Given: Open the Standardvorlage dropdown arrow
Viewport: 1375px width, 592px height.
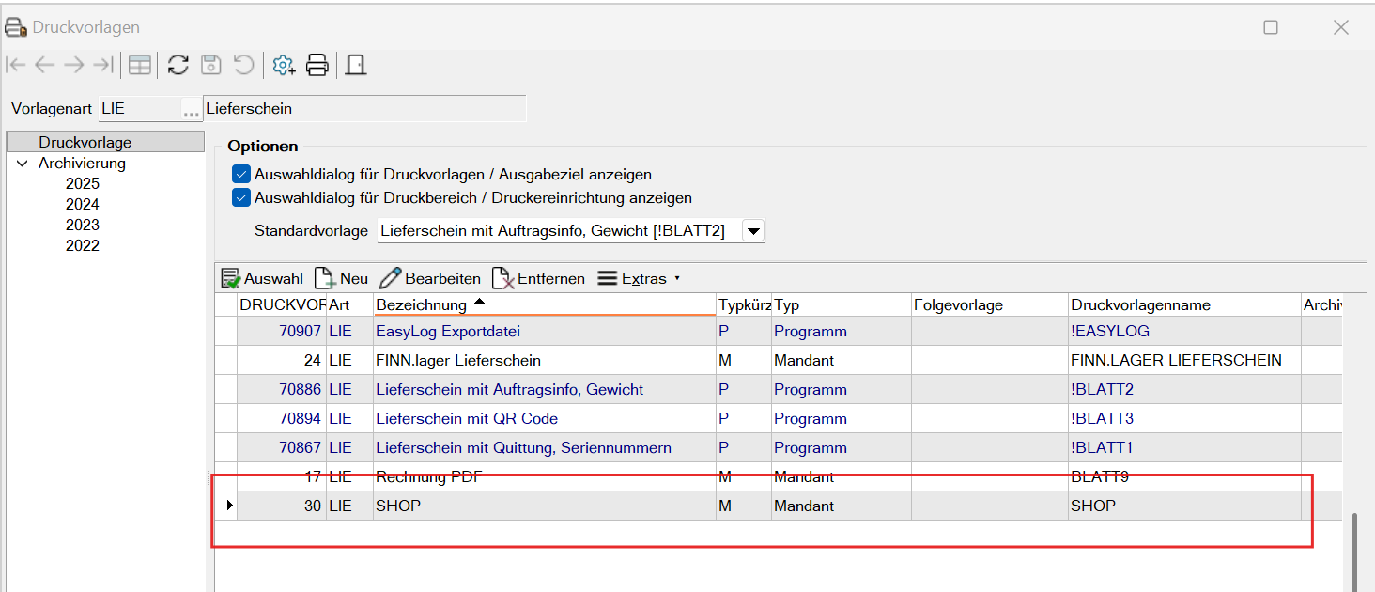Looking at the screenshot, I should (753, 231).
